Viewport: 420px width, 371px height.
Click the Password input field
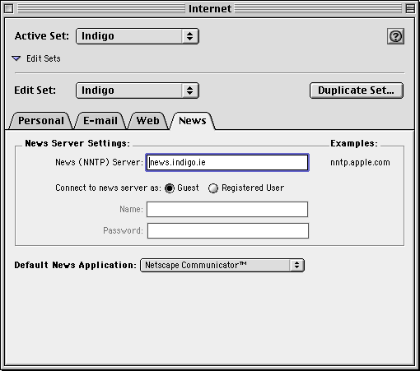pyautogui.click(x=228, y=231)
